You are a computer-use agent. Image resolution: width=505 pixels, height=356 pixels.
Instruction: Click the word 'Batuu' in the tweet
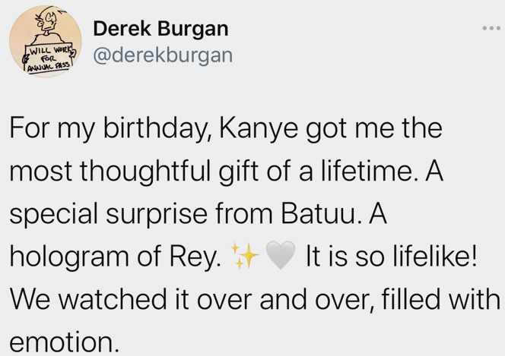tap(319, 213)
